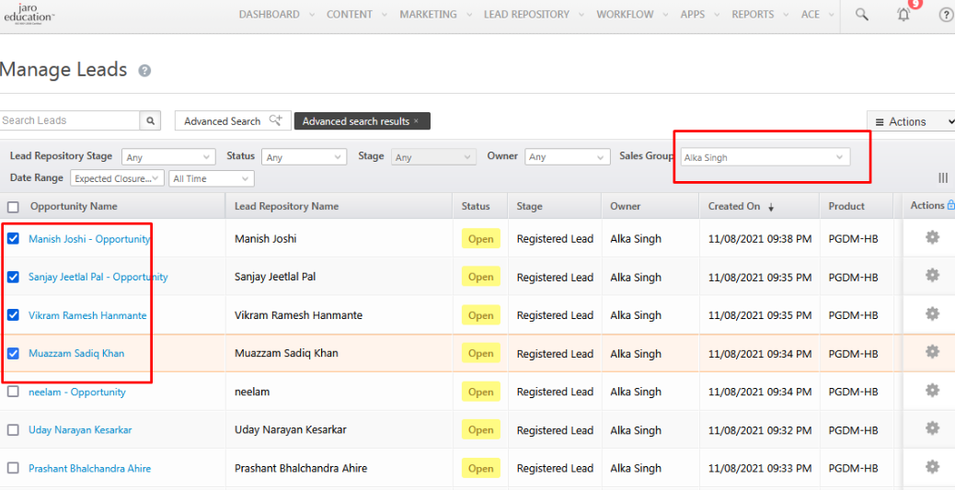Expand the Sales Group dropdown showing Alka Singh
Screen dimensions: 955x490
(763, 157)
